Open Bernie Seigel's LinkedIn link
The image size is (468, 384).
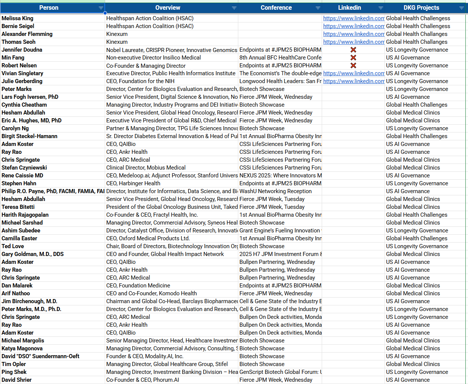pos(354,26)
